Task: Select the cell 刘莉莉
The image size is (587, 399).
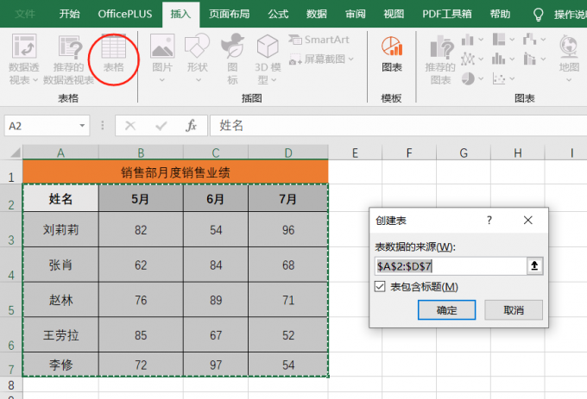Action: pos(60,229)
